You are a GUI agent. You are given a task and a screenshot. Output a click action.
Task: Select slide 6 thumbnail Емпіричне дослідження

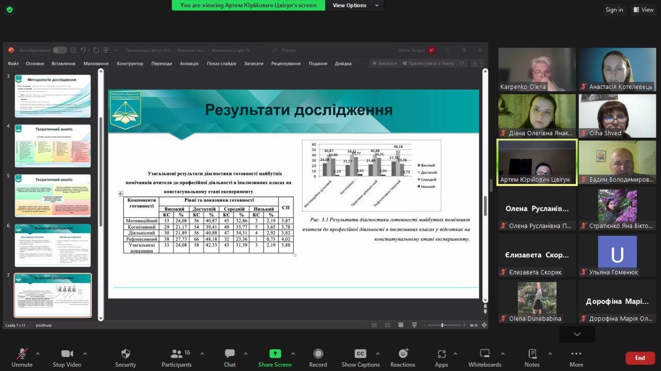53,245
